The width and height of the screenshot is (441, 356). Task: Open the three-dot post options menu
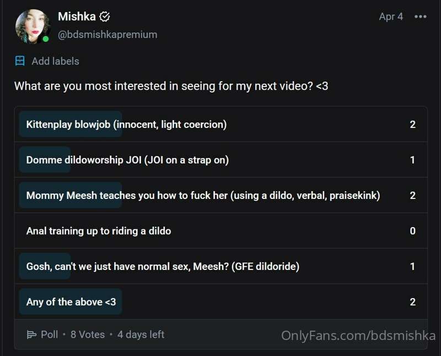pos(421,17)
